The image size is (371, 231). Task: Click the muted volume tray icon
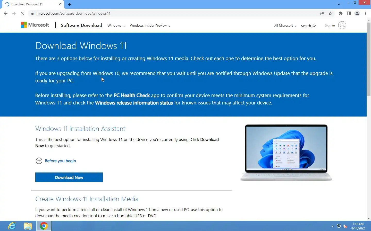(x=345, y=226)
